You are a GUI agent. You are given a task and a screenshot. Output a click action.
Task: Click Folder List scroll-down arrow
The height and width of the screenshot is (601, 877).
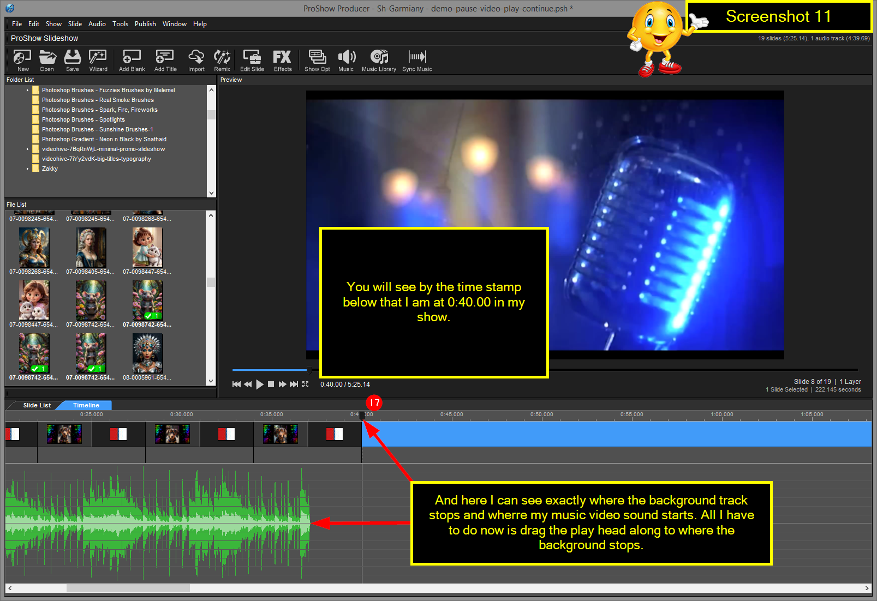click(x=211, y=193)
